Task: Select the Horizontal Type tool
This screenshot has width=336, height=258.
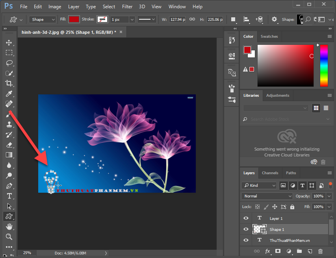Action: click(9, 196)
